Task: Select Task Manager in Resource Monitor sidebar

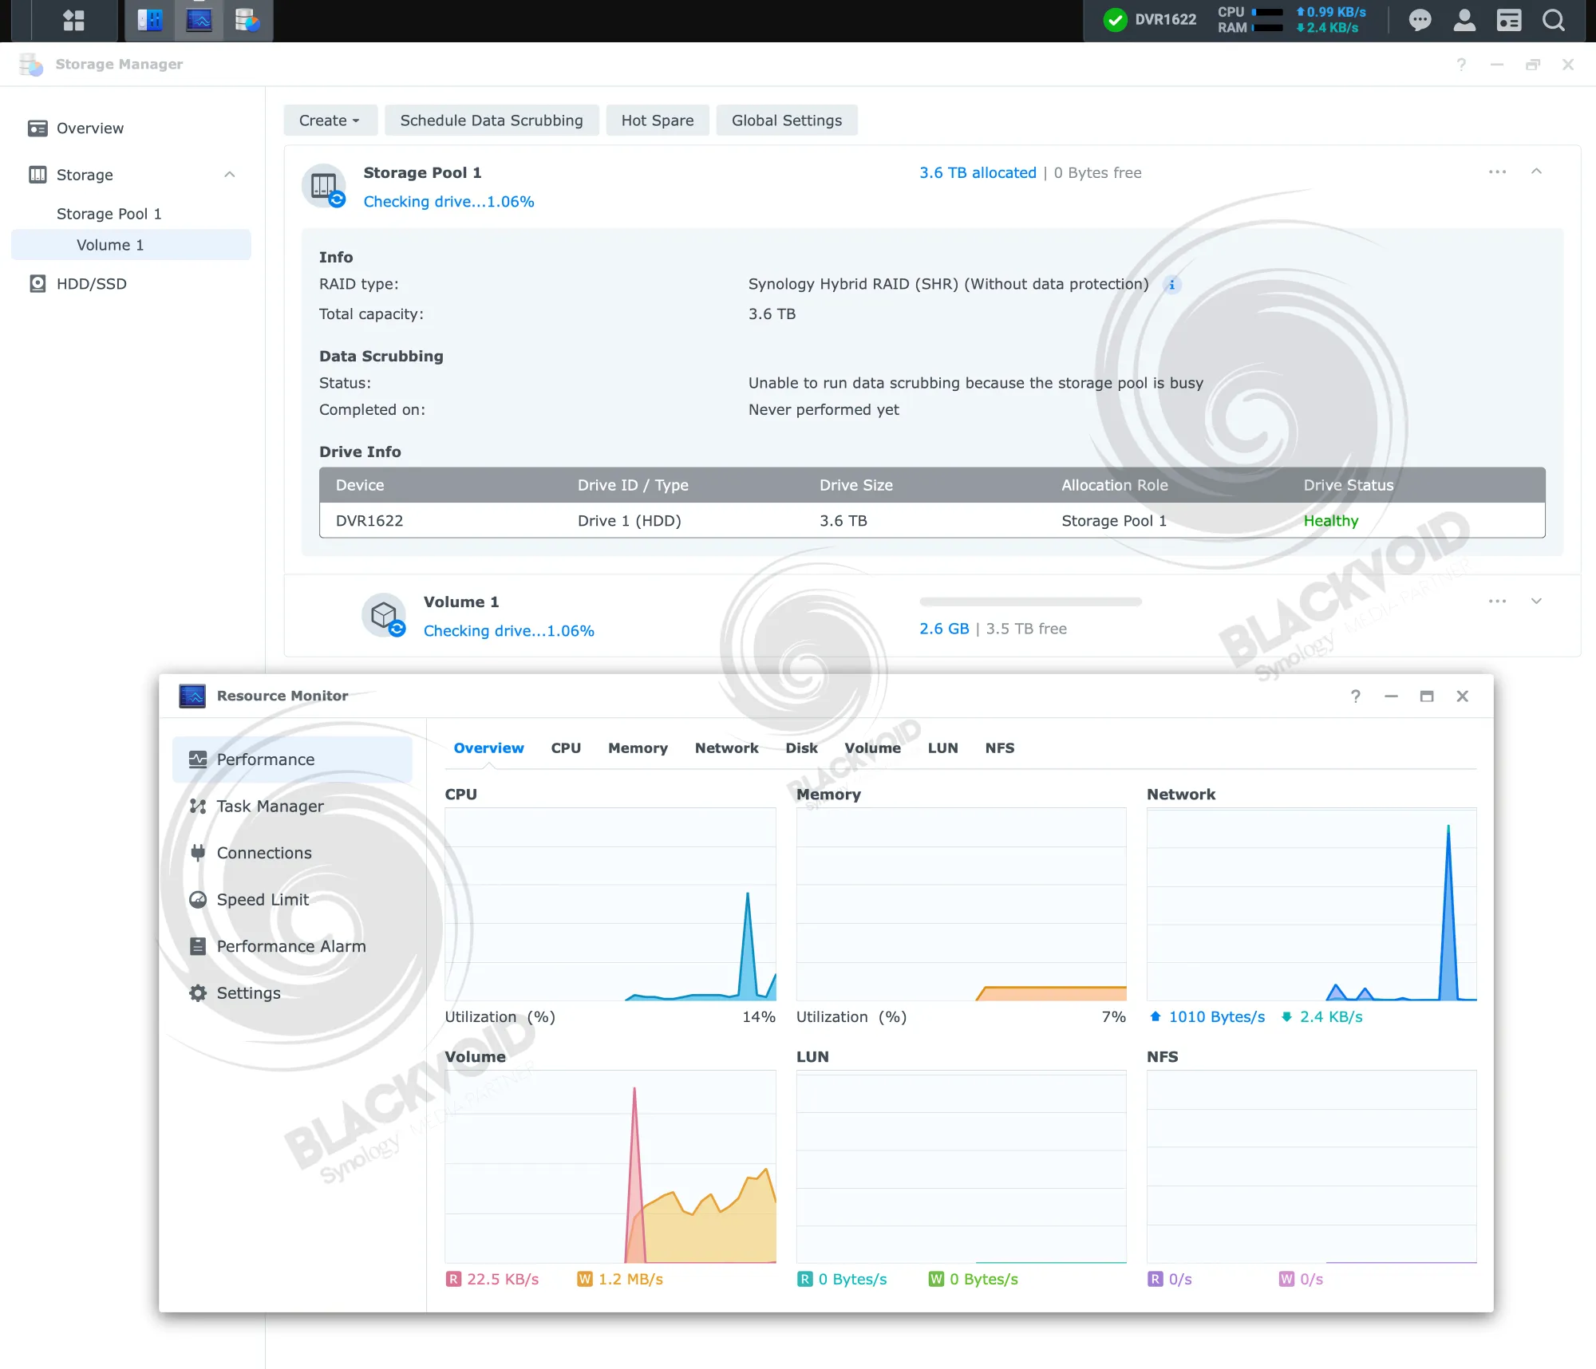Action: 270,807
